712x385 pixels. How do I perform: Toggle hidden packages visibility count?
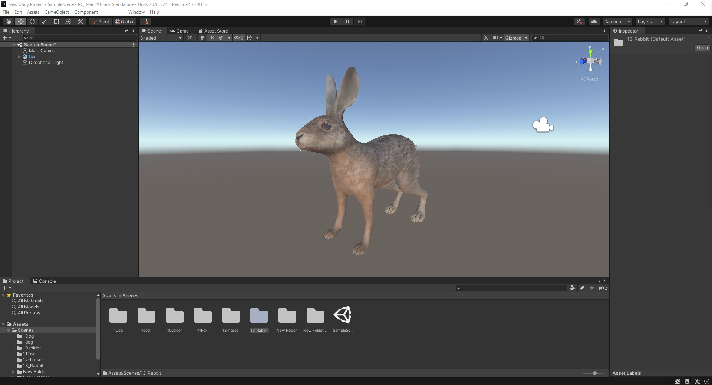(x=603, y=288)
